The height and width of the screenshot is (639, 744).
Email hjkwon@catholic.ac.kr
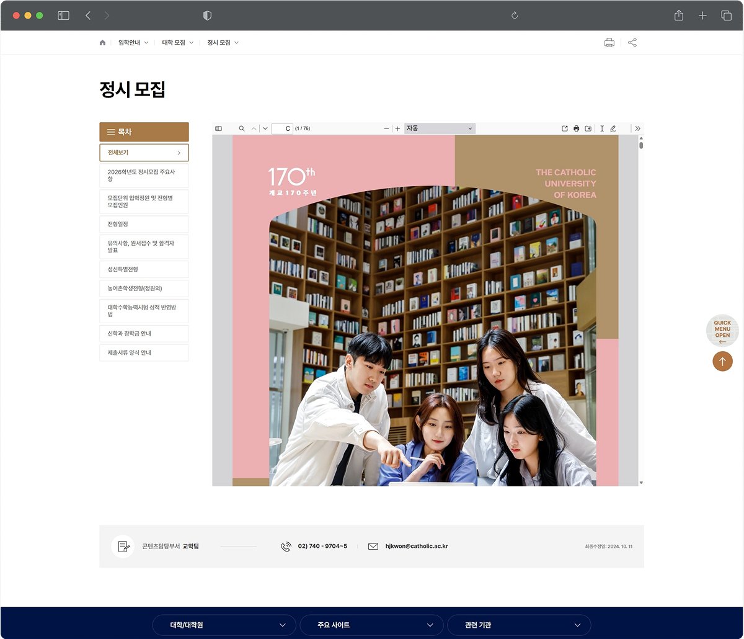click(x=417, y=547)
